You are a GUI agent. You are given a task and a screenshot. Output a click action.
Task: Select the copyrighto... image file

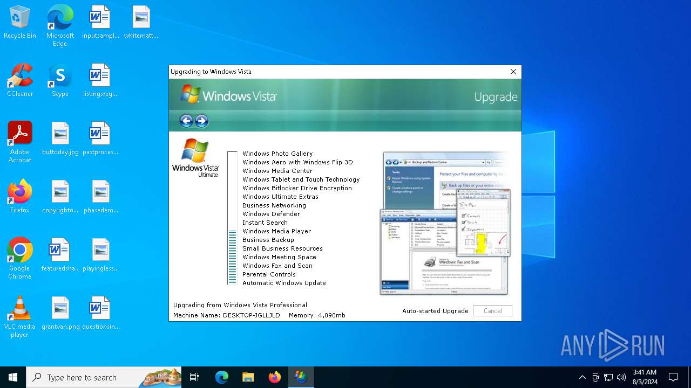coord(60,197)
